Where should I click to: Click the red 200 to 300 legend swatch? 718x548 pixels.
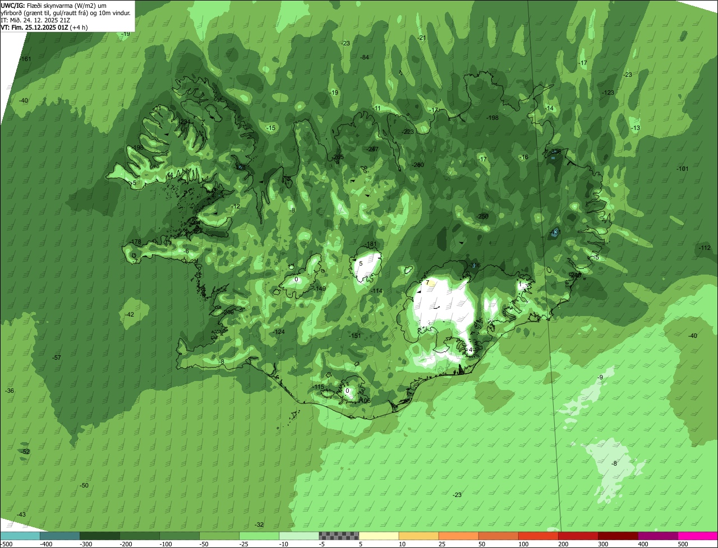point(578,536)
